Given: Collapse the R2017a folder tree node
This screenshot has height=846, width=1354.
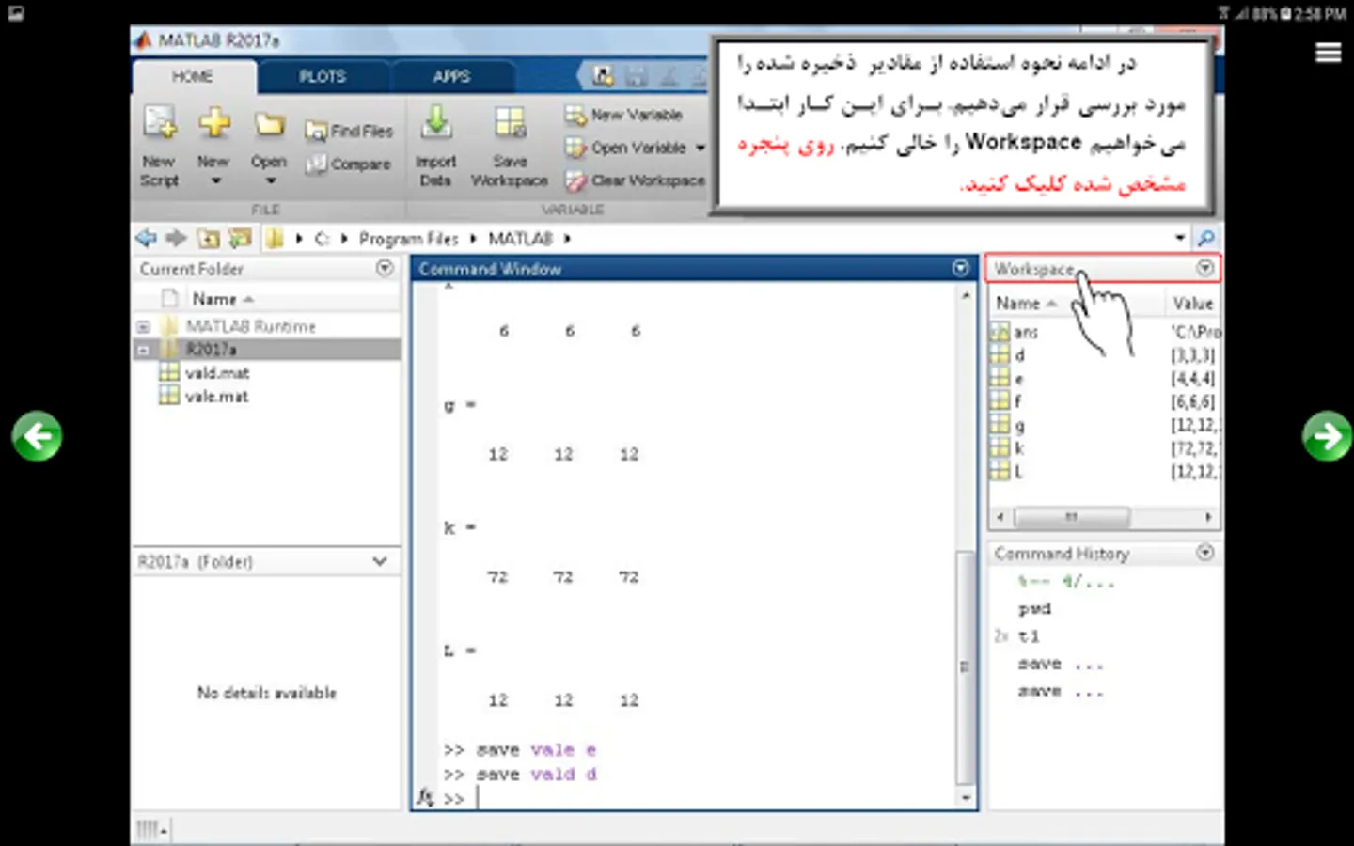Looking at the screenshot, I should pos(143,351).
